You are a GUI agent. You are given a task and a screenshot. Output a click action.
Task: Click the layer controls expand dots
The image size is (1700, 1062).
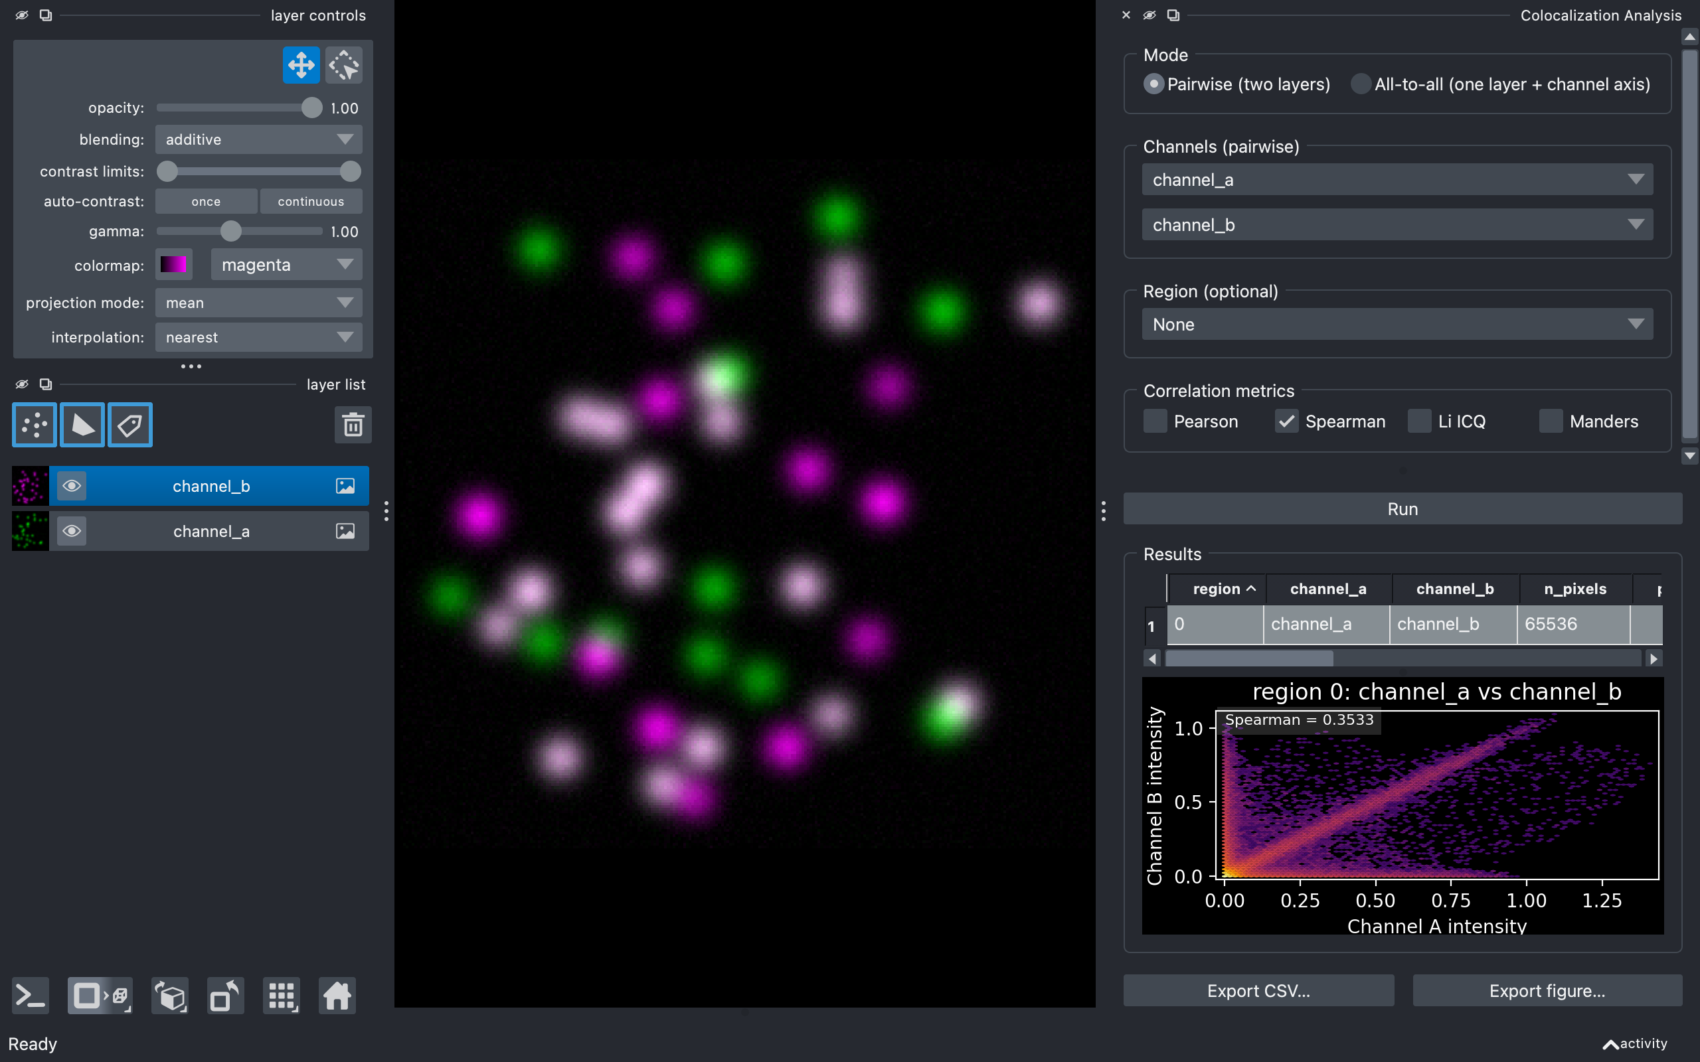[x=191, y=366]
